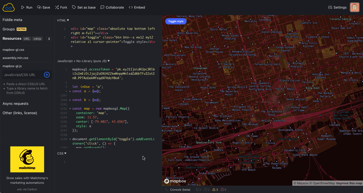363x193 pixels.
Task: Click the CBC Museum map label
Action: click(x=250, y=124)
